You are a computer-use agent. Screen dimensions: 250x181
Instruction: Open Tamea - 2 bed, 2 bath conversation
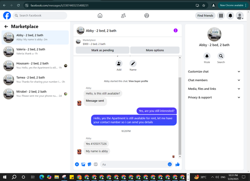tap(35, 80)
